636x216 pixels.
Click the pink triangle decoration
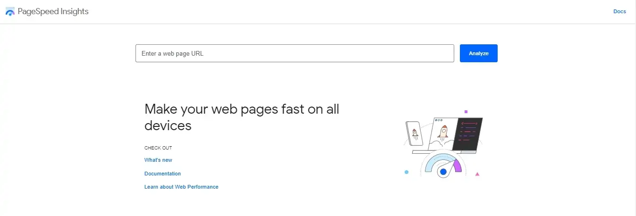coord(477,174)
